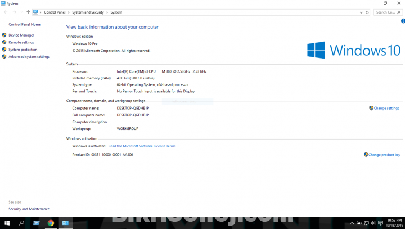405x229 pixels.
Task: Open Device Manager from sidebar
Action: (x=21, y=35)
